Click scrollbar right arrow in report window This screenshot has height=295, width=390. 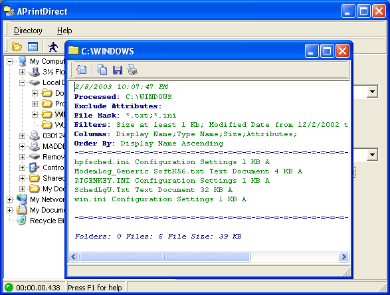tap(343, 256)
